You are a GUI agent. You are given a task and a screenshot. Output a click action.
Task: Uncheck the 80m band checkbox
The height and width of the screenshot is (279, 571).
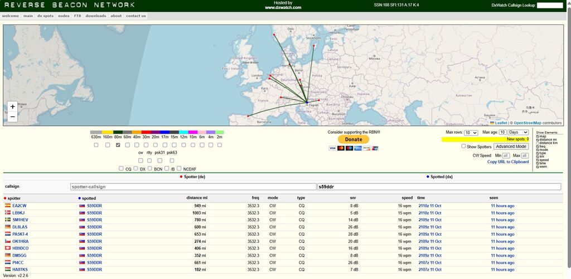tap(118, 145)
